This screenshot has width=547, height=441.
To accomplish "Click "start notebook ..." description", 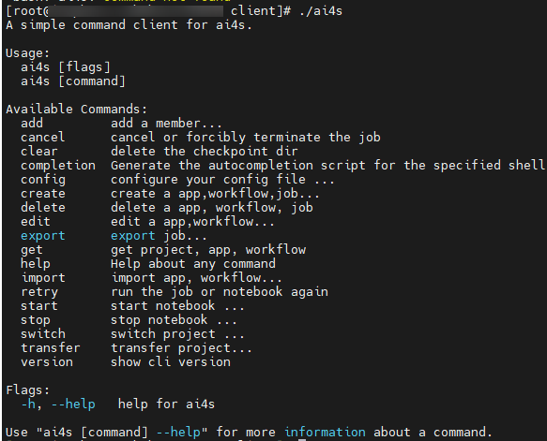I will 177,306.
